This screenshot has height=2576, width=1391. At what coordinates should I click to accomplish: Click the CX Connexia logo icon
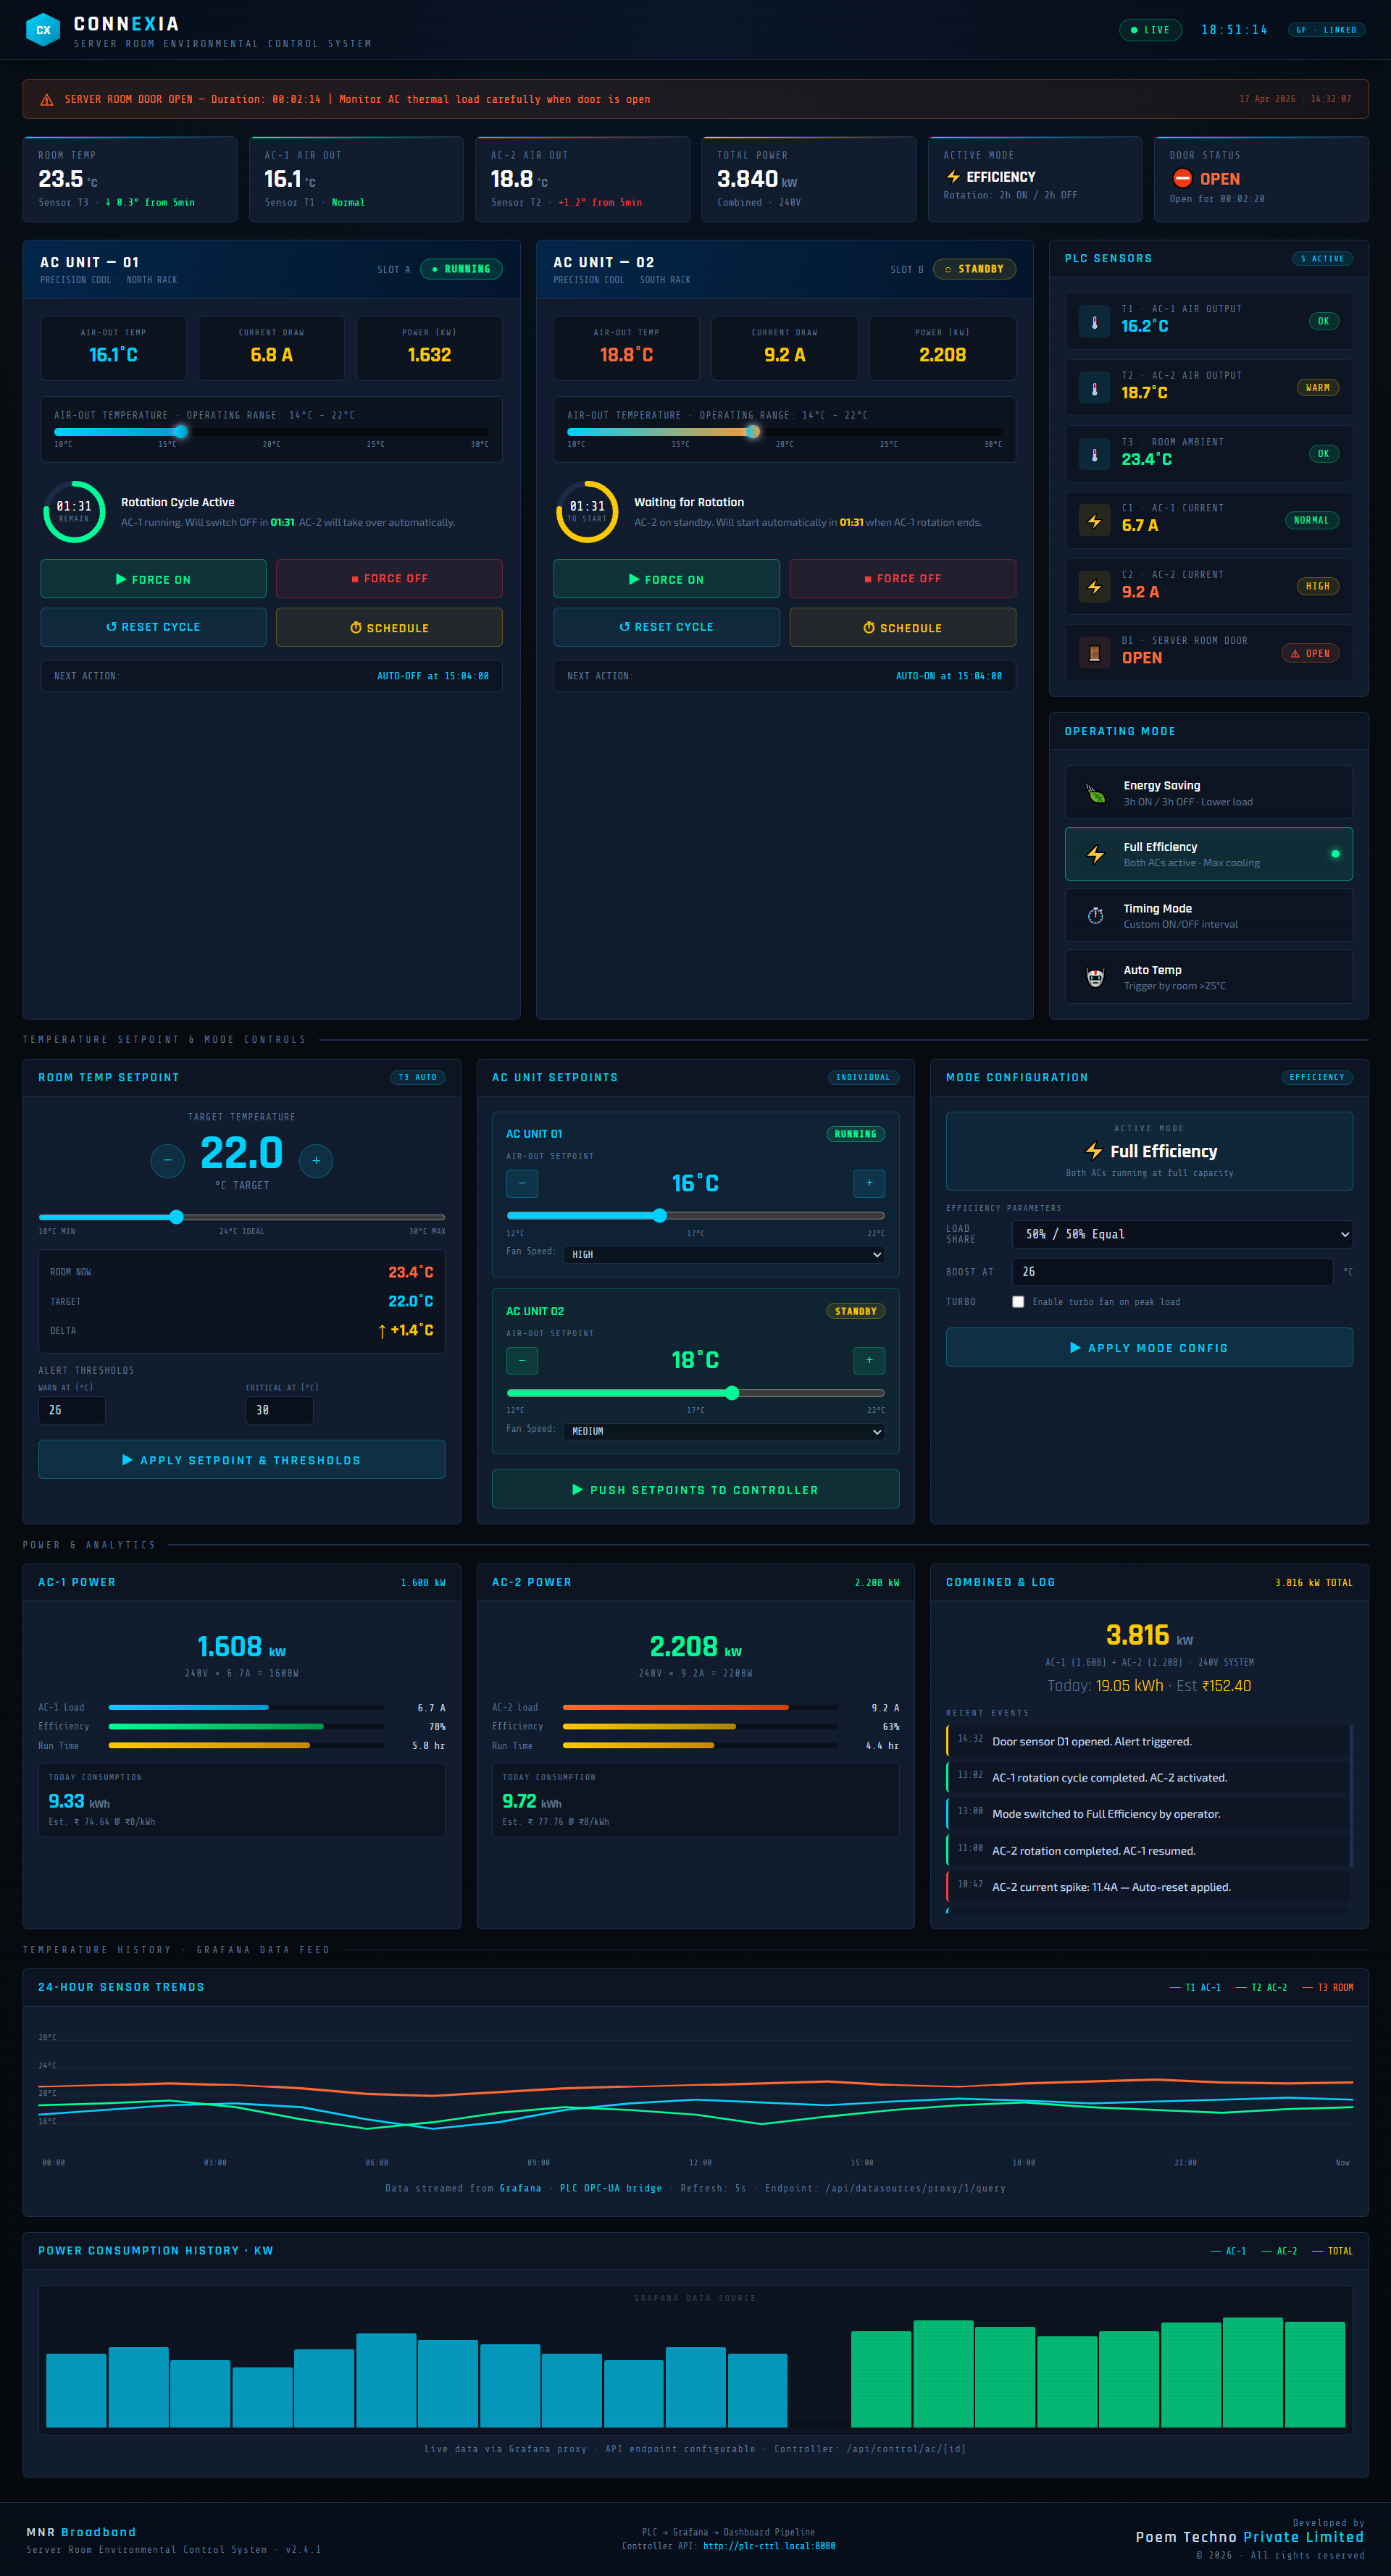[43, 30]
